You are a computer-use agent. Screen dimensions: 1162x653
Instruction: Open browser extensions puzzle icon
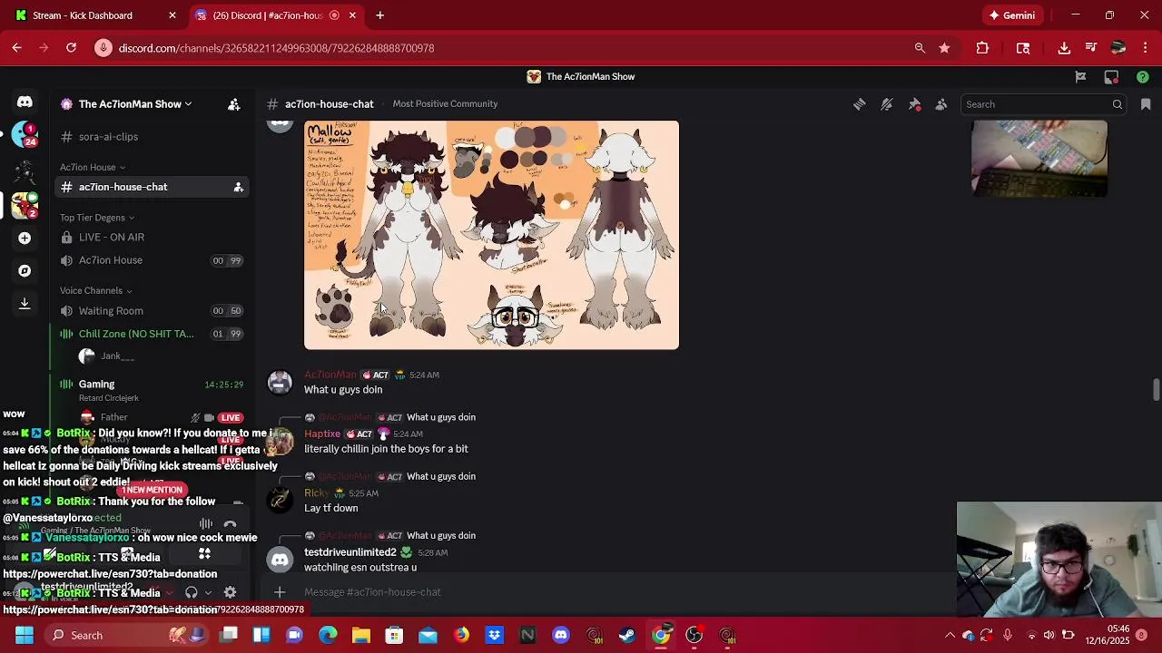982,48
